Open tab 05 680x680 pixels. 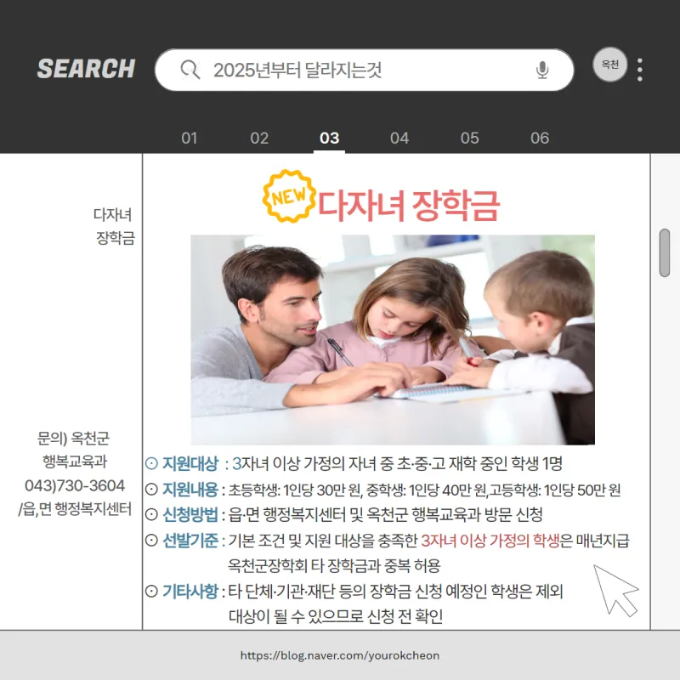pyautogui.click(x=469, y=138)
